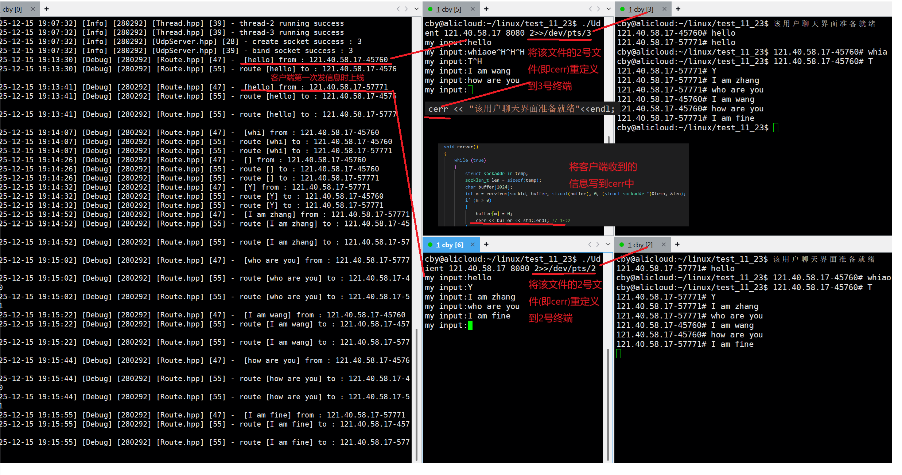Select the cby [2] session tab
The image size is (902, 475).
[x=640, y=245]
